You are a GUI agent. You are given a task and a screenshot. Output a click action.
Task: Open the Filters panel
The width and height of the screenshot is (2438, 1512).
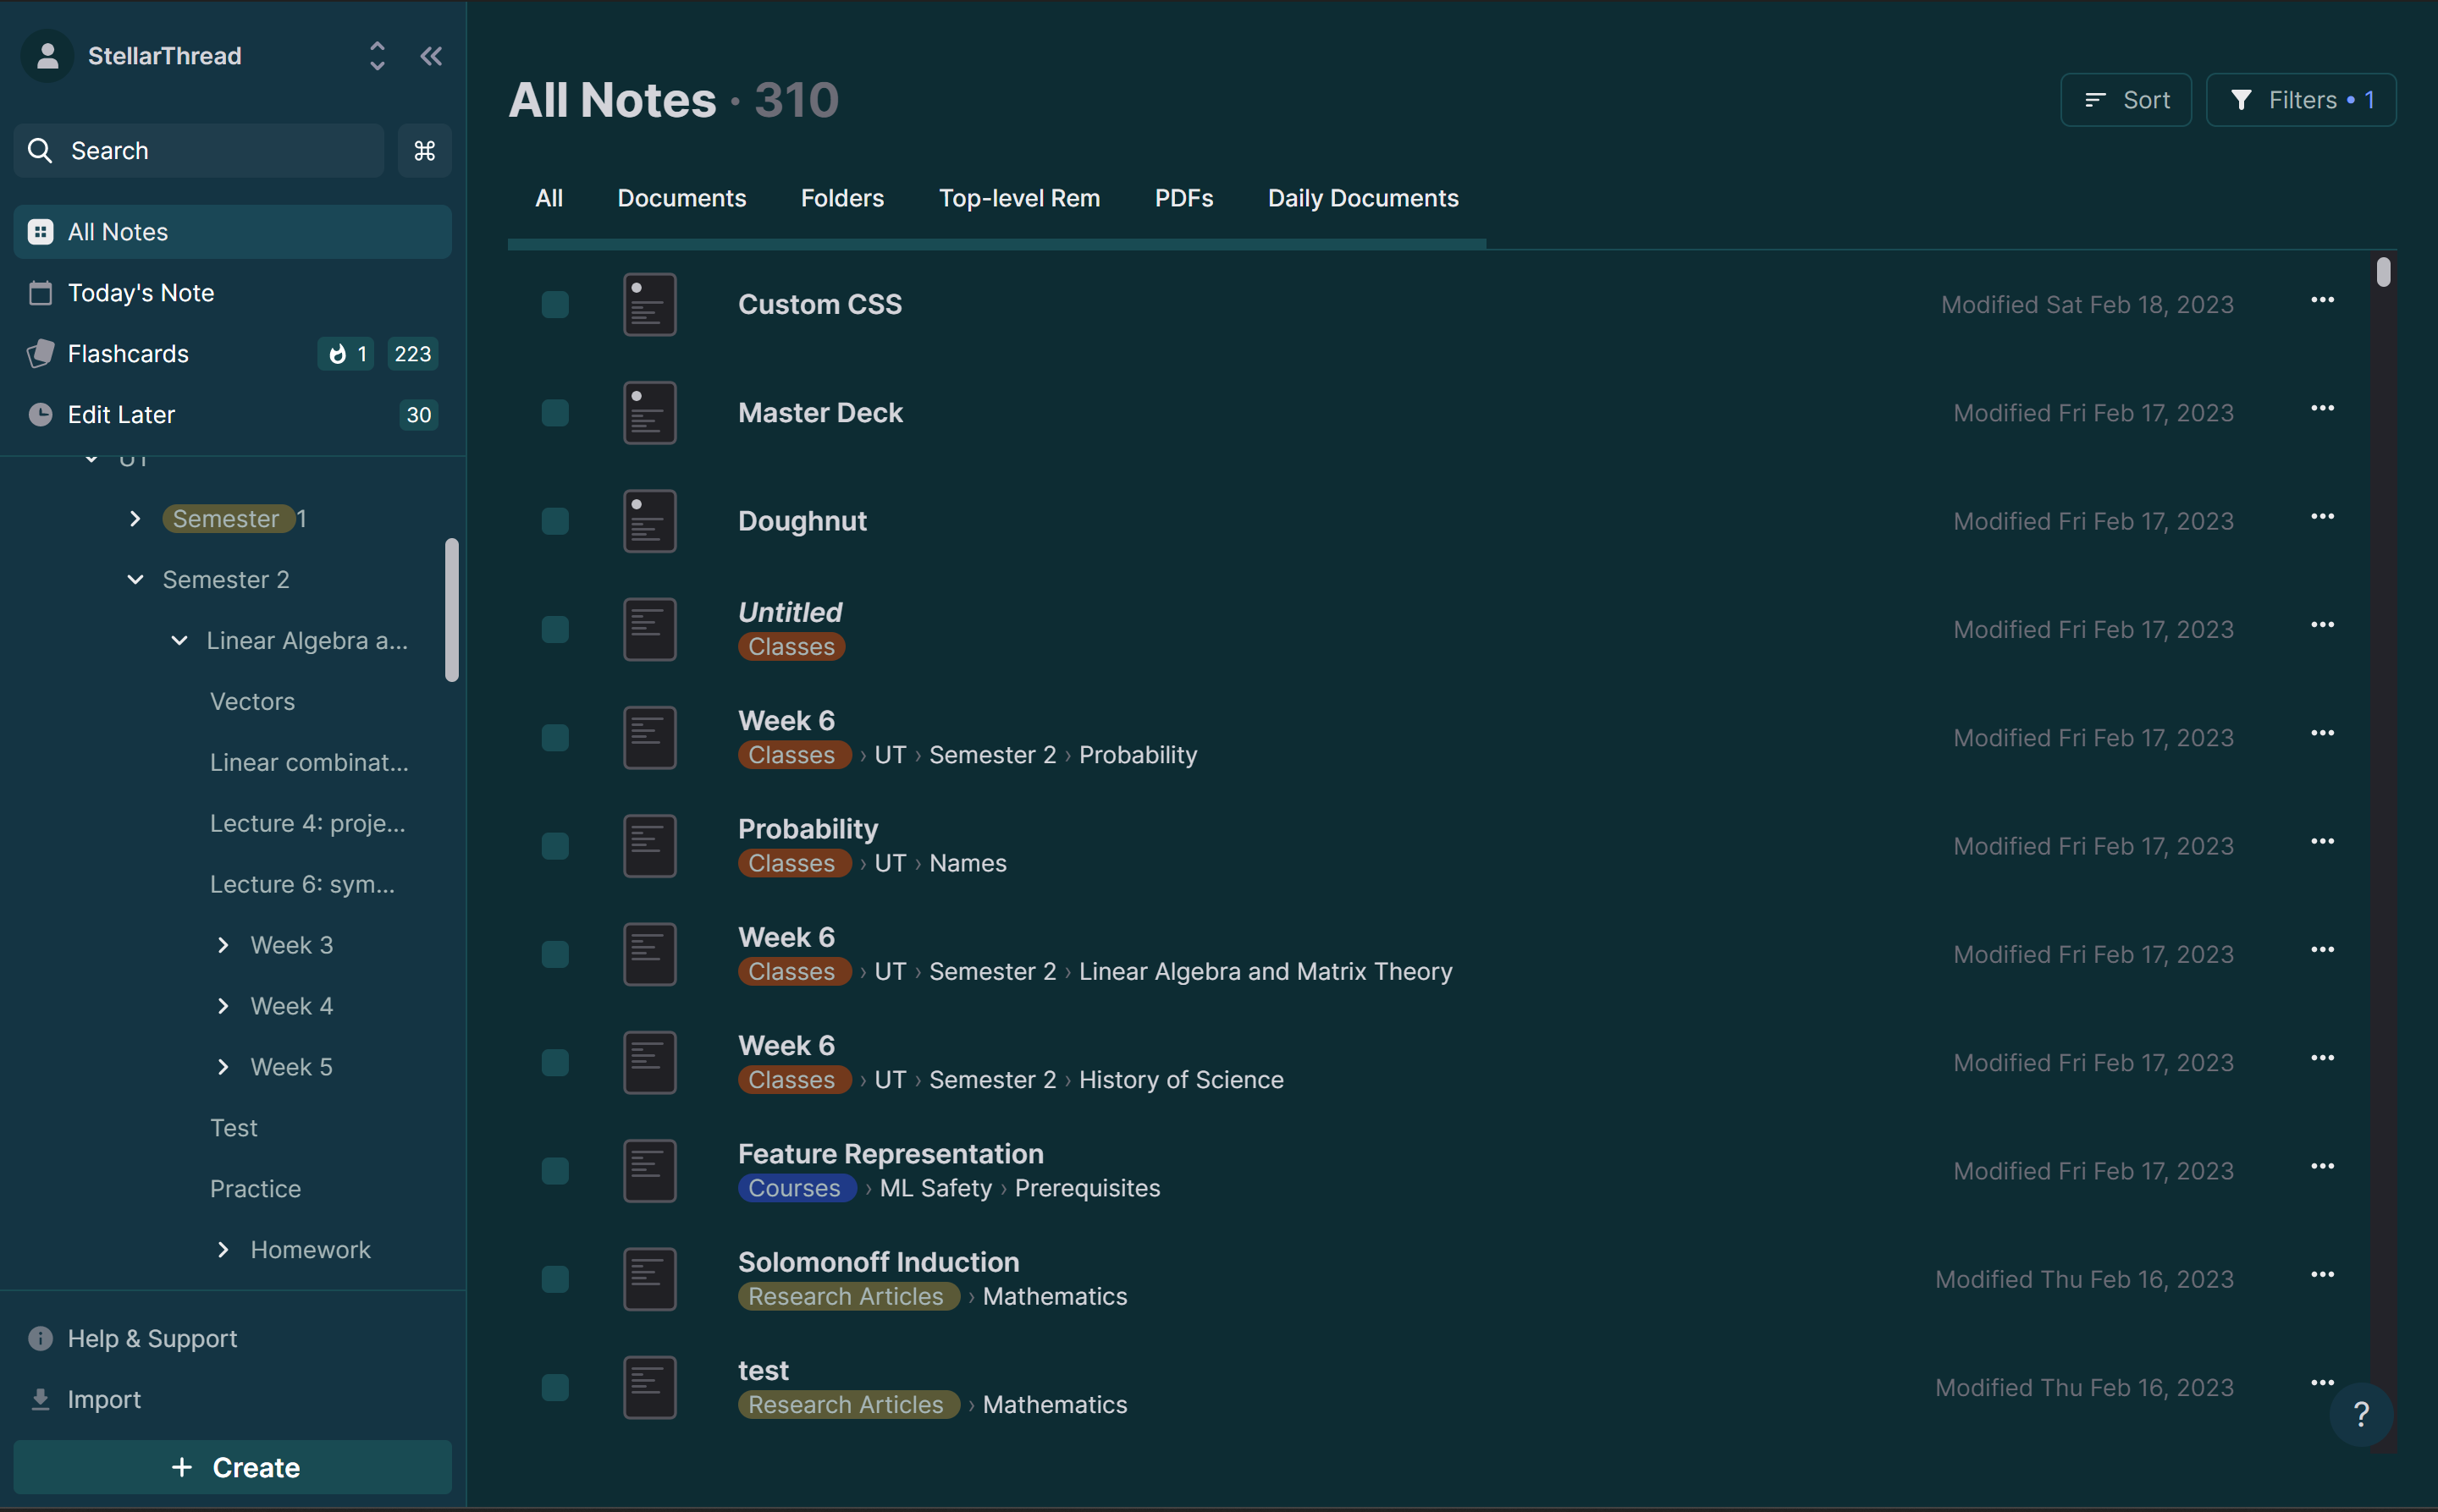pyautogui.click(x=2300, y=99)
